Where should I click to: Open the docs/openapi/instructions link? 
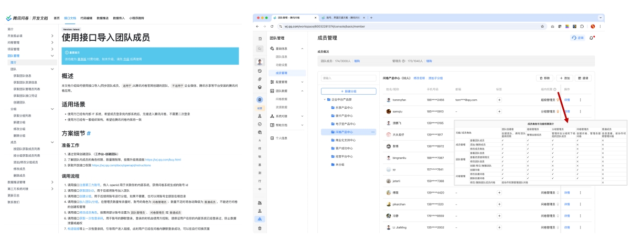123,164
